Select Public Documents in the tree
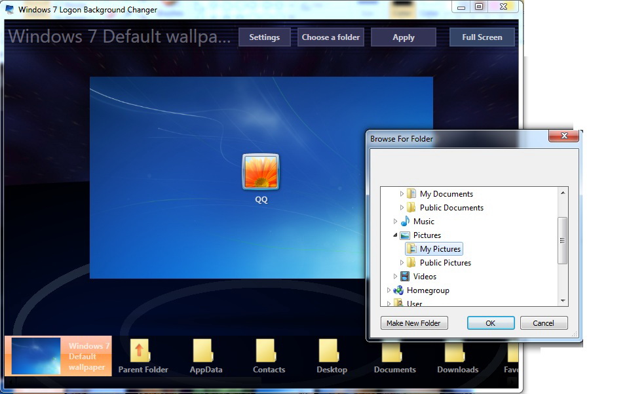Viewport: 629px width, 394px height. click(451, 207)
